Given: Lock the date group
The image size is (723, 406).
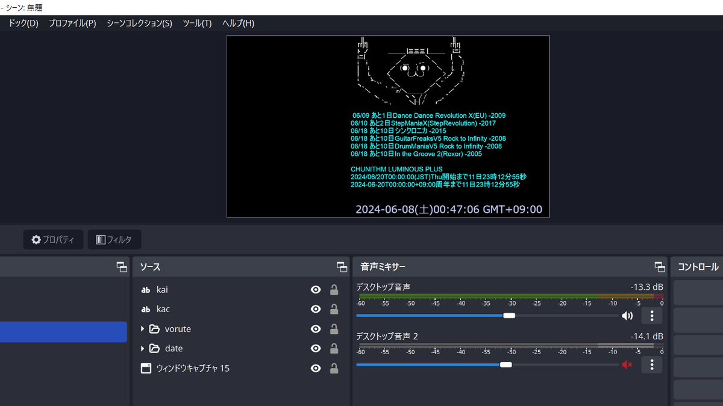Looking at the screenshot, I should tap(334, 348).
